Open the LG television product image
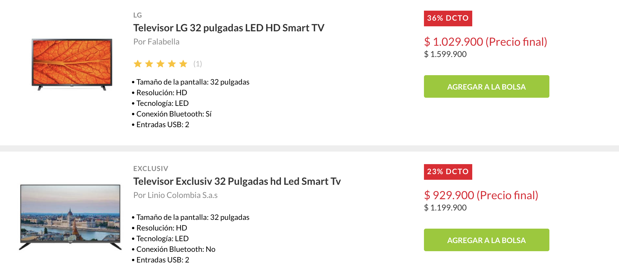Image resolution: width=619 pixels, height=280 pixels. (72, 64)
